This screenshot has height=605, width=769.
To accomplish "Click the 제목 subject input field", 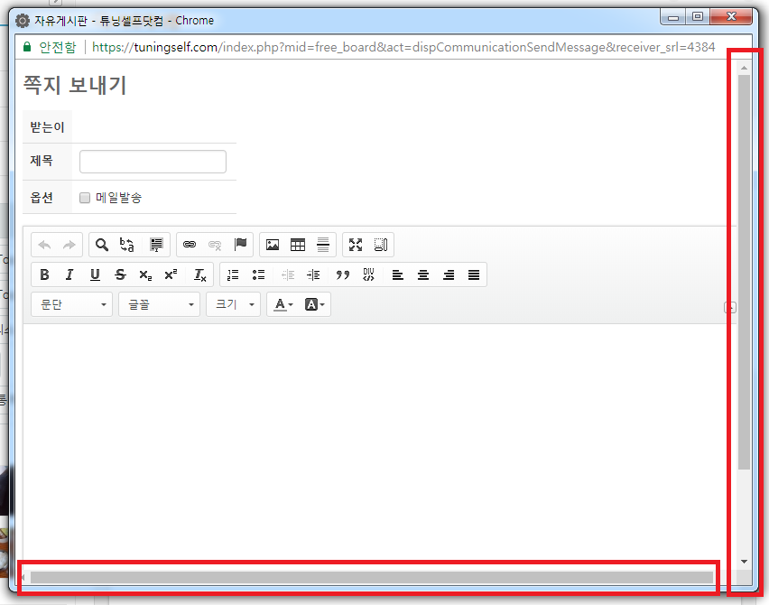I will [x=153, y=162].
